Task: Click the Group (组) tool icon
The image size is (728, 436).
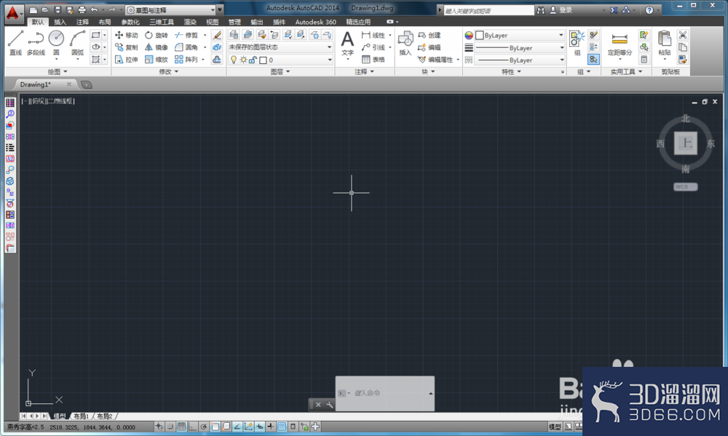Action: 577,43
